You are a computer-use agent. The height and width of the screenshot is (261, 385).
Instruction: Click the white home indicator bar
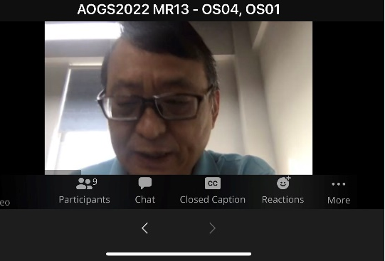tap(179, 254)
